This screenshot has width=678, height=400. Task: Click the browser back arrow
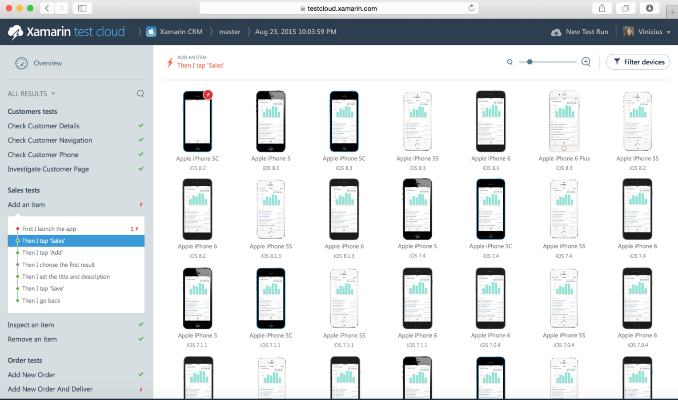(47, 8)
